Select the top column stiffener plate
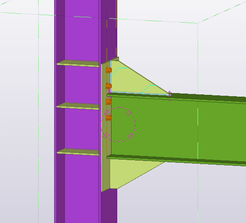Viewport: 246px width, 223px height. click(x=78, y=63)
